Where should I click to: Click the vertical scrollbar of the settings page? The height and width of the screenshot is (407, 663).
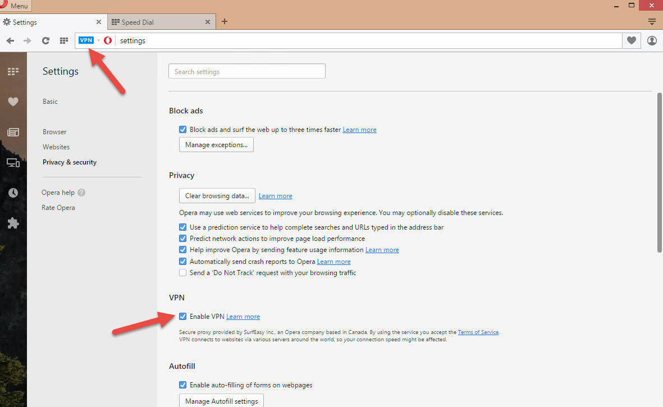(x=659, y=172)
